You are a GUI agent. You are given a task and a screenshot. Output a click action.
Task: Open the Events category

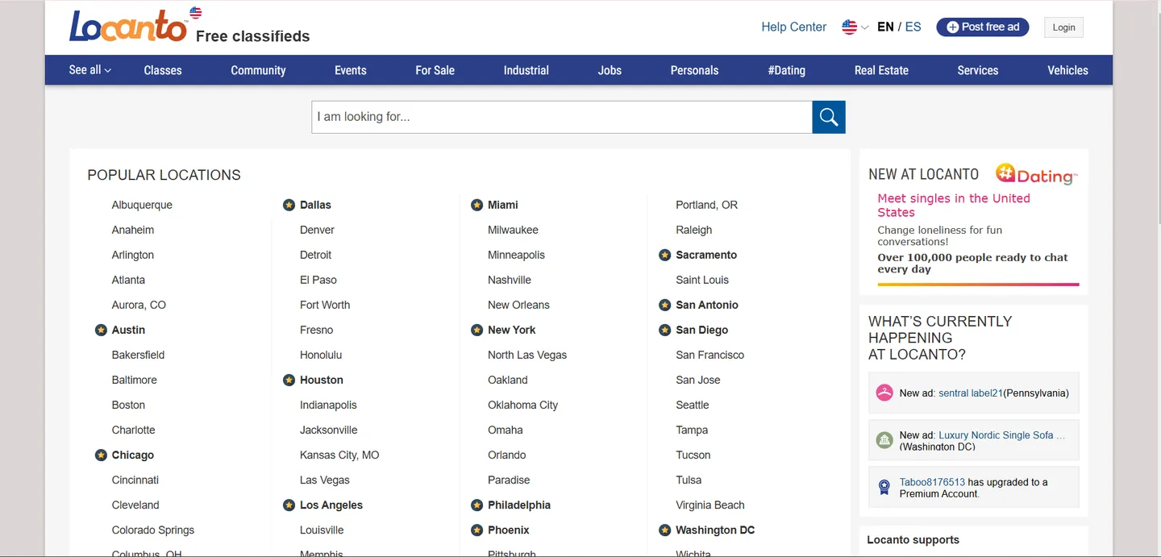click(351, 70)
